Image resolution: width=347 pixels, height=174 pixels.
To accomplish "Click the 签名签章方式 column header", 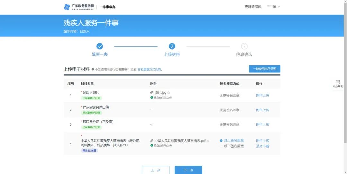I will [x=229, y=84].
